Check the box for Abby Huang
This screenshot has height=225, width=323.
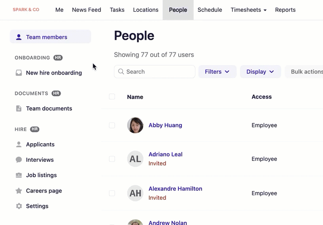112,125
